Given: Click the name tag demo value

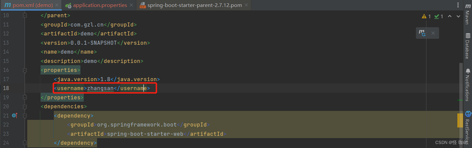Looking at the screenshot, I should pos(67,52).
